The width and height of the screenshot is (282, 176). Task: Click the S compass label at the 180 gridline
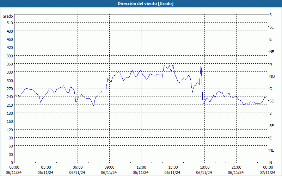point(270,113)
